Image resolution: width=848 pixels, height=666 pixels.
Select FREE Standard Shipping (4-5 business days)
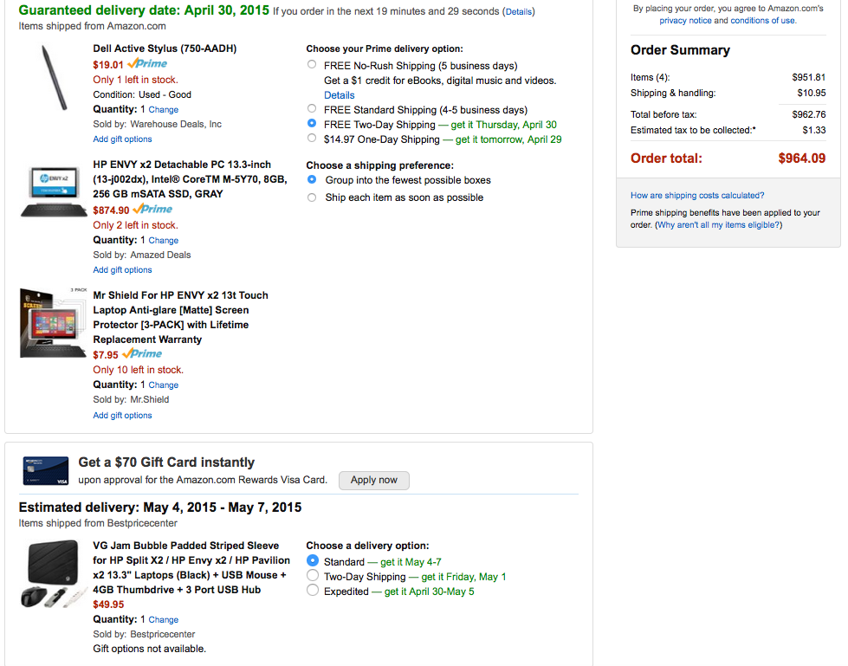(312, 109)
